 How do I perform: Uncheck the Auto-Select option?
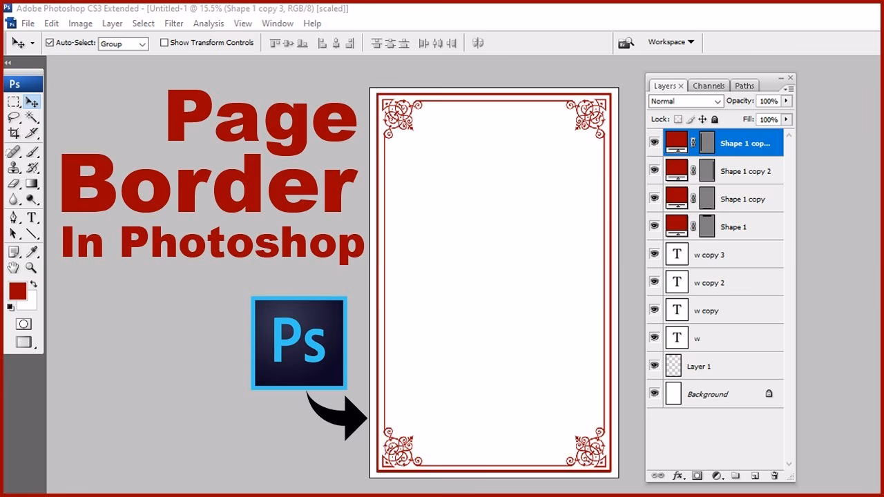pos(49,42)
